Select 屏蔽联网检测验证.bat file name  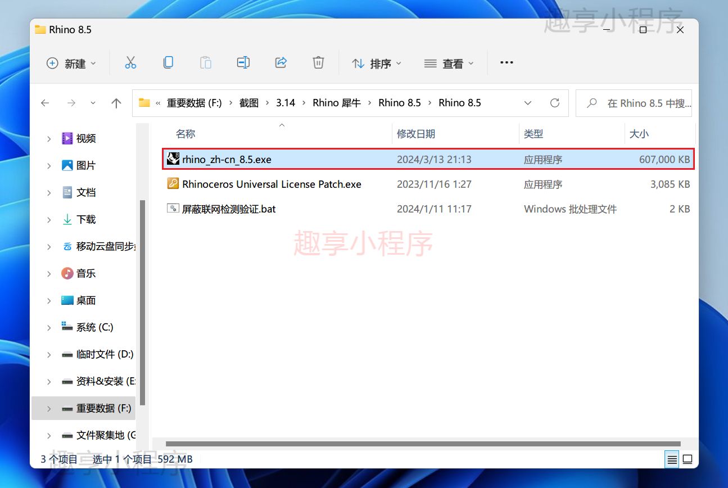[229, 209]
